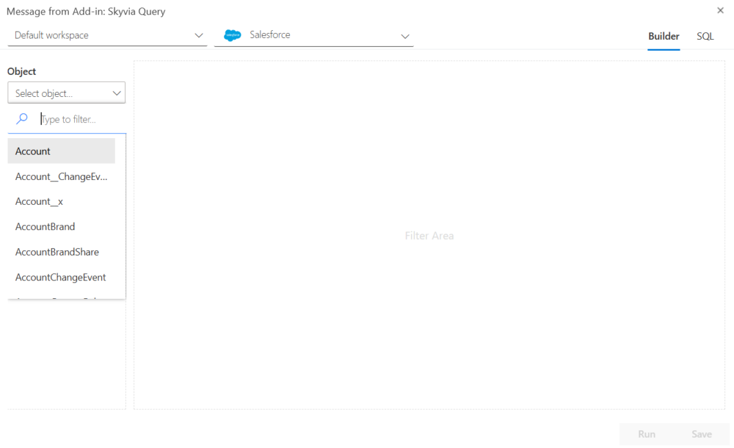Choose the AccountBrandShare object
Screen dimensions: 734x448
pyautogui.click(x=57, y=252)
